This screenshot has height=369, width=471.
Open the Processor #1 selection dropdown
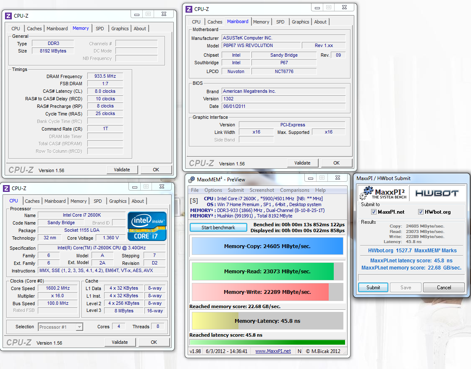click(79, 327)
